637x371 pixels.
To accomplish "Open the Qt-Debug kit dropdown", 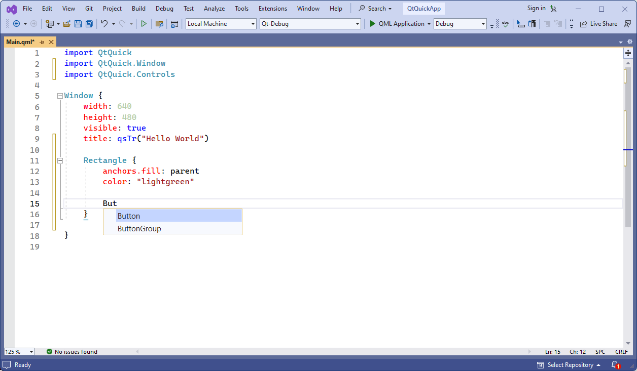I will (357, 23).
